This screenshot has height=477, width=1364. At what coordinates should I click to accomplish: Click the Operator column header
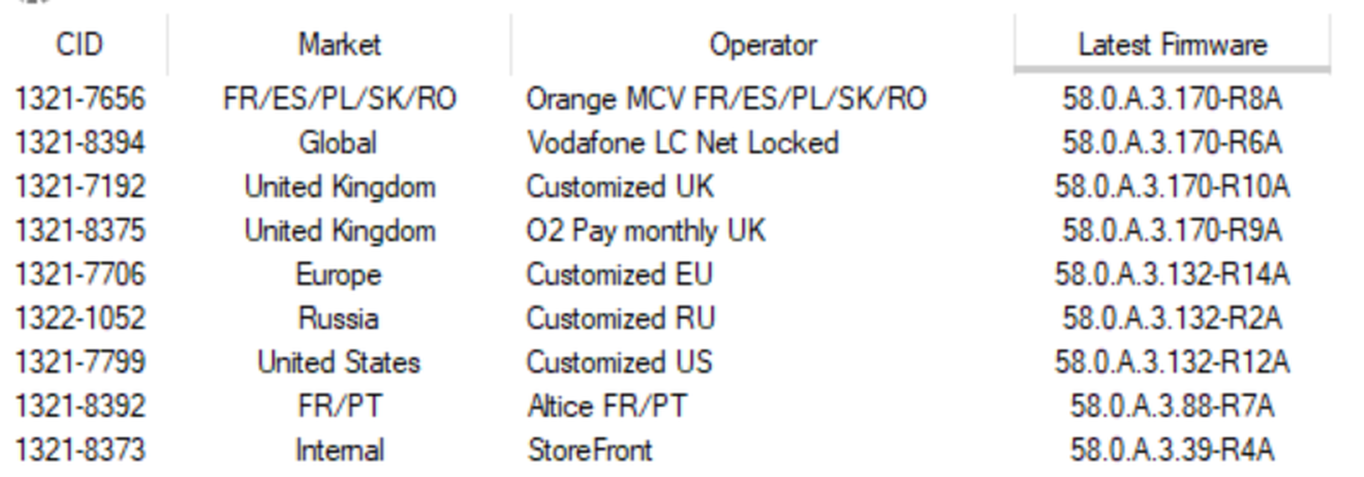point(762,45)
